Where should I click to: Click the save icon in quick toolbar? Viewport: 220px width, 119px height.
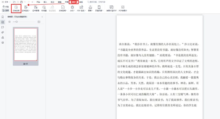click(18, 2)
